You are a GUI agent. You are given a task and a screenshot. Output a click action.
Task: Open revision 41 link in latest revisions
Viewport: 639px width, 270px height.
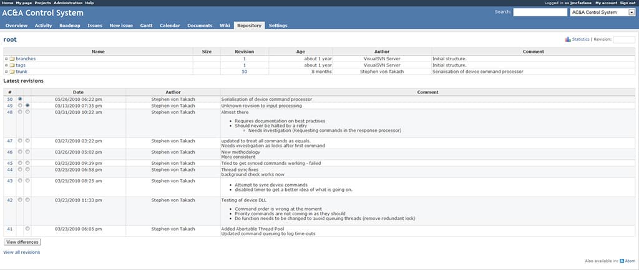tap(10, 229)
